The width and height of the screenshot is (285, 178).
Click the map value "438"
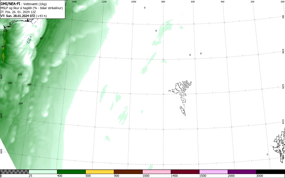point(5,31)
